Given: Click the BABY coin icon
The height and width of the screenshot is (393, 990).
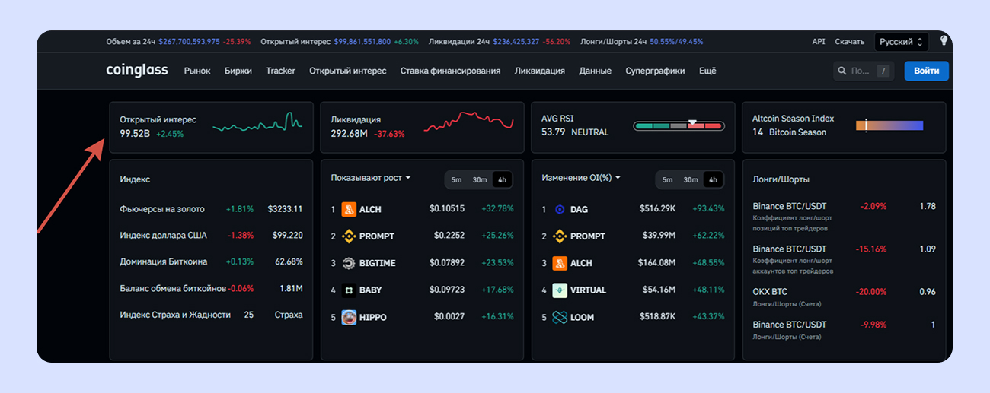Looking at the screenshot, I should pos(349,290).
